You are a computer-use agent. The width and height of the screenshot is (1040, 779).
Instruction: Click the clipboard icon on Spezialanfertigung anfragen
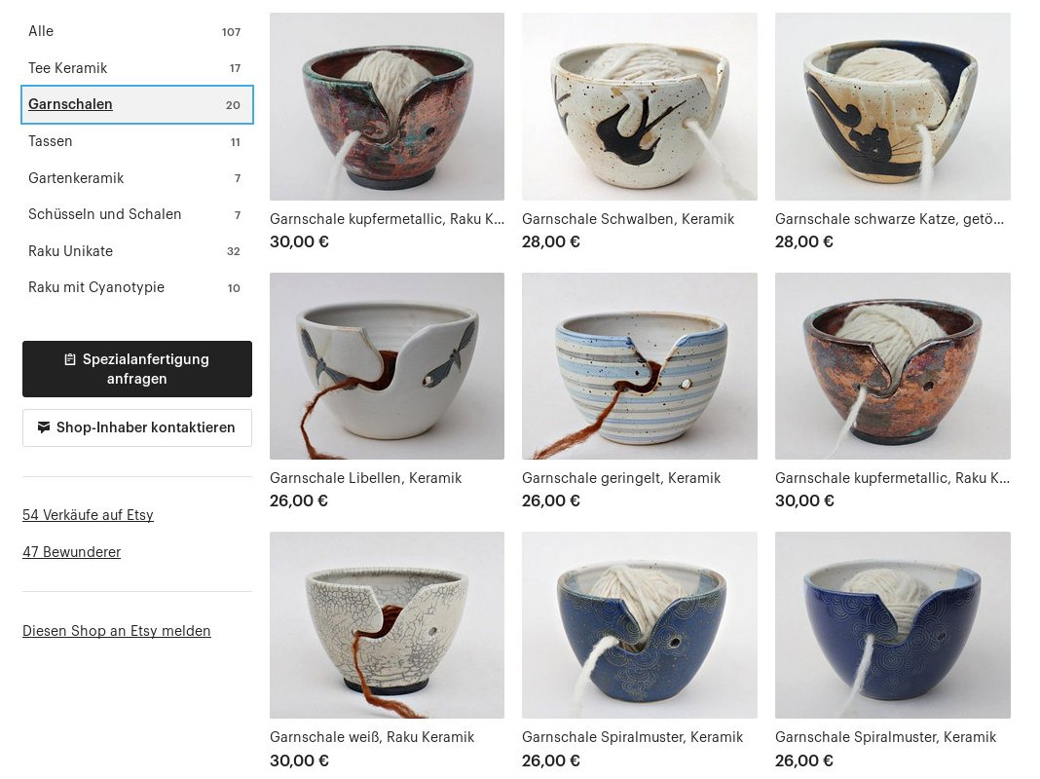click(x=70, y=359)
